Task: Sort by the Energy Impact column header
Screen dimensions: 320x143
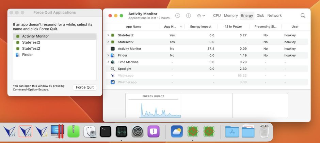Action: (x=201, y=26)
